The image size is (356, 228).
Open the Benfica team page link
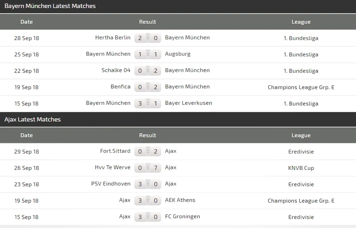[x=120, y=87]
